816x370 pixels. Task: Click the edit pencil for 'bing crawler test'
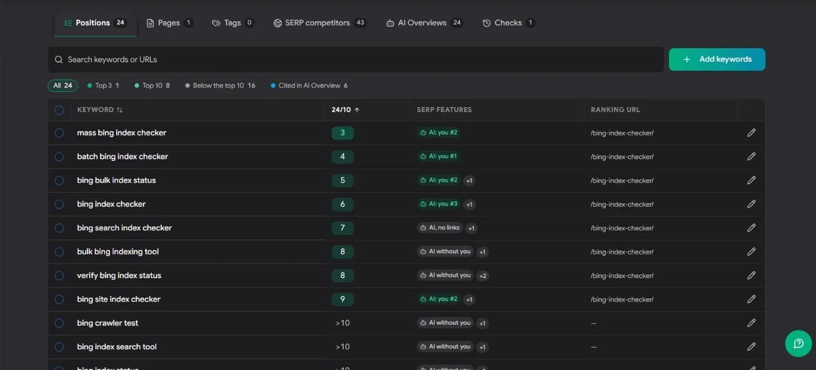(752, 323)
